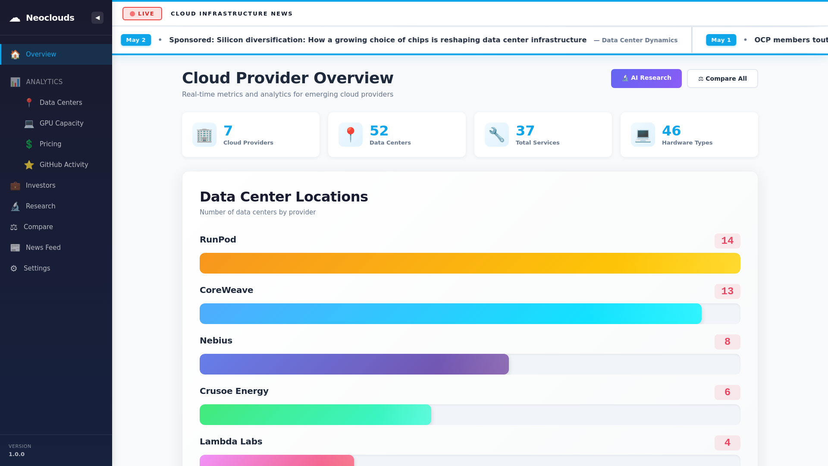Open the GitHub Activity section
Viewport: 828px width, 466px height.
[56, 165]
